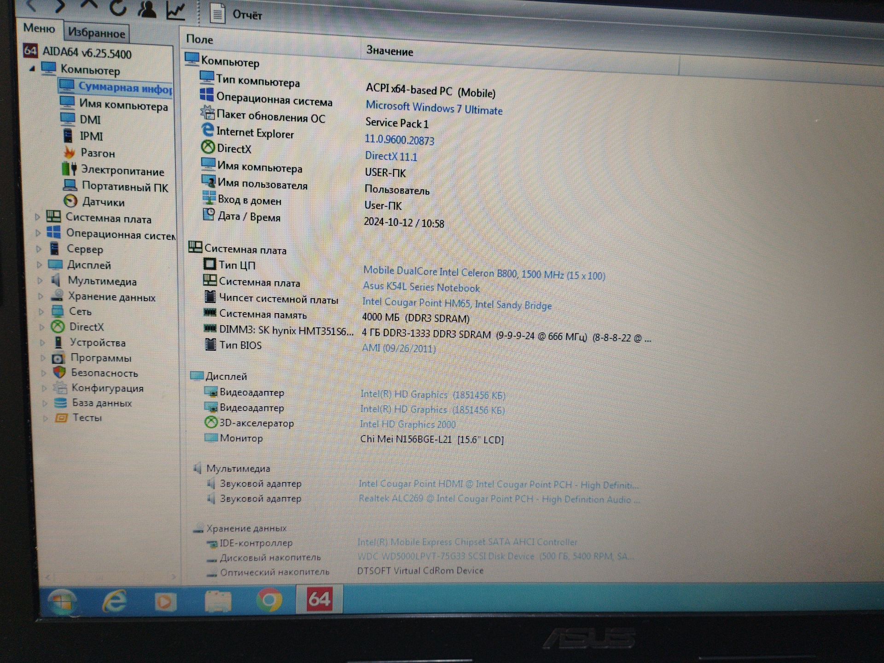Click the Разгон flame icon

coord(69,152)
